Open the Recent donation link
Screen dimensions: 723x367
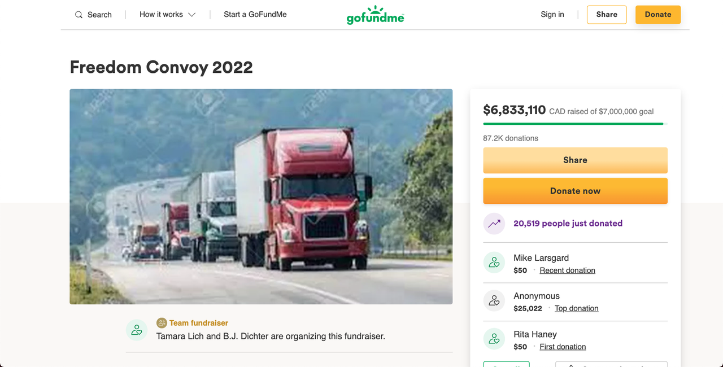point(567,270)
